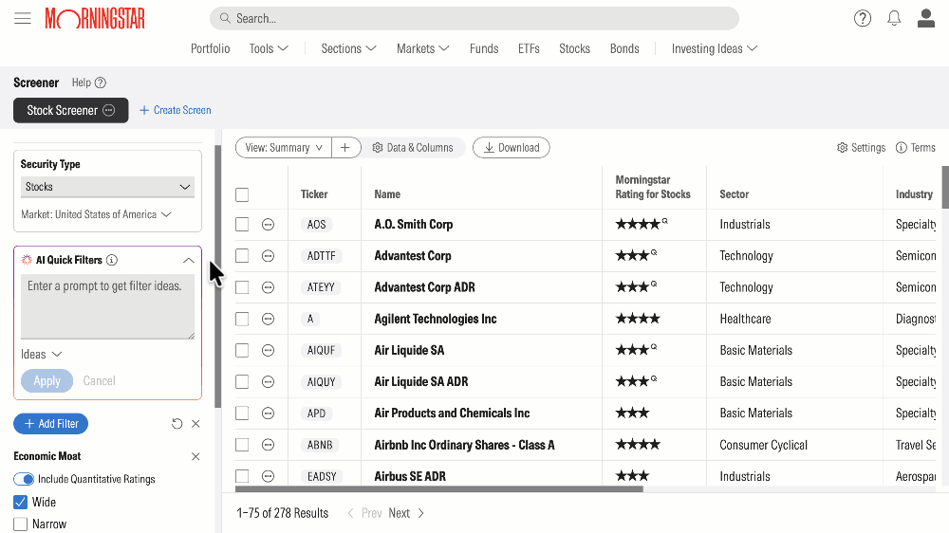The height and width of the screenshot is (533, 949).
Task: Click the Add Filter button
Action: [x=51, y=424]
